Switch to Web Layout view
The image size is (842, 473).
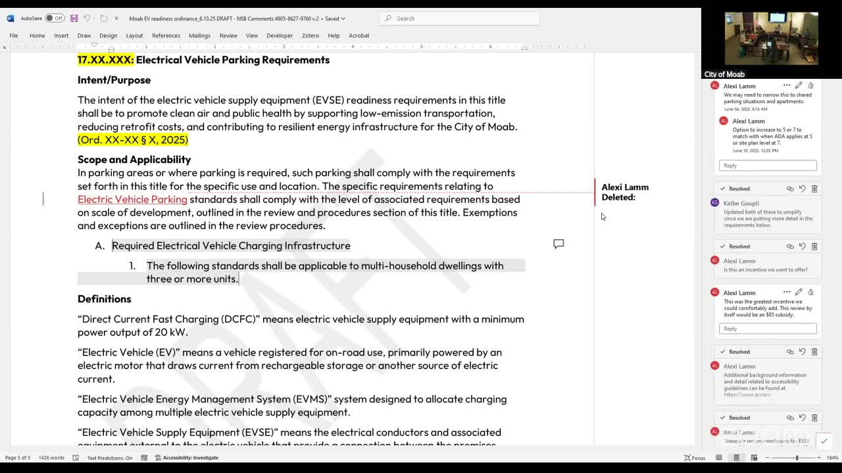[754, 458]
